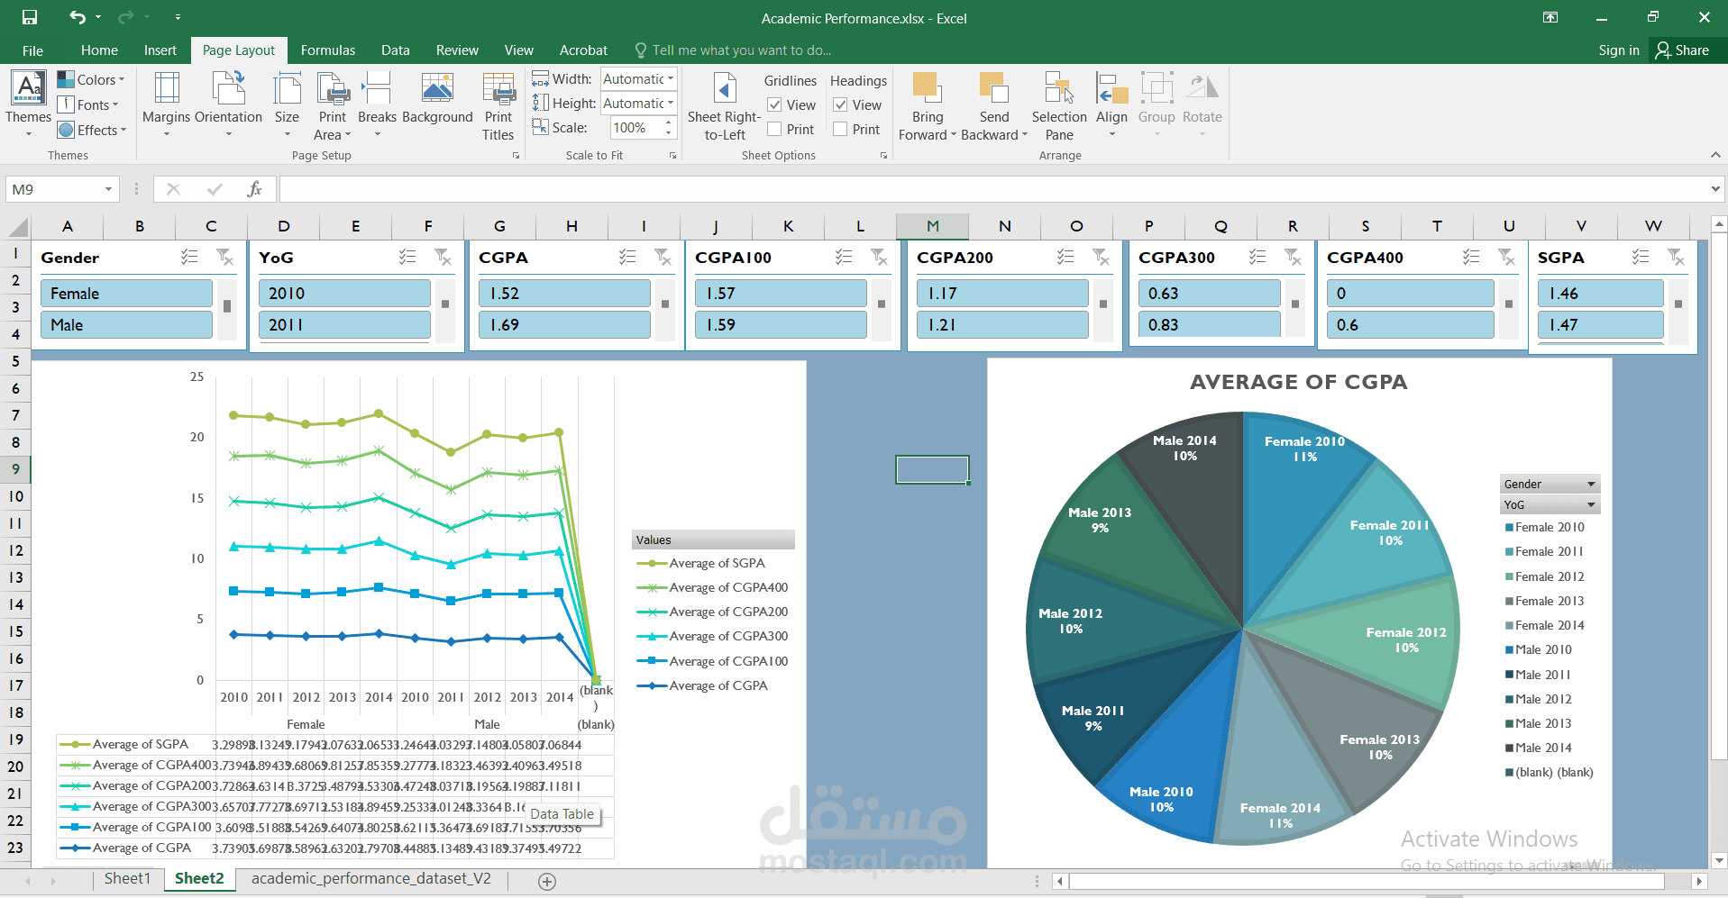The height and width of the screenshot is (898, 1728).
Task: Enable multi-select on YoG slicer
Action: coord(408,258)
